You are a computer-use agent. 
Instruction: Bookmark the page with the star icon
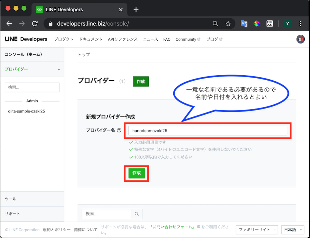coord(228,24)
